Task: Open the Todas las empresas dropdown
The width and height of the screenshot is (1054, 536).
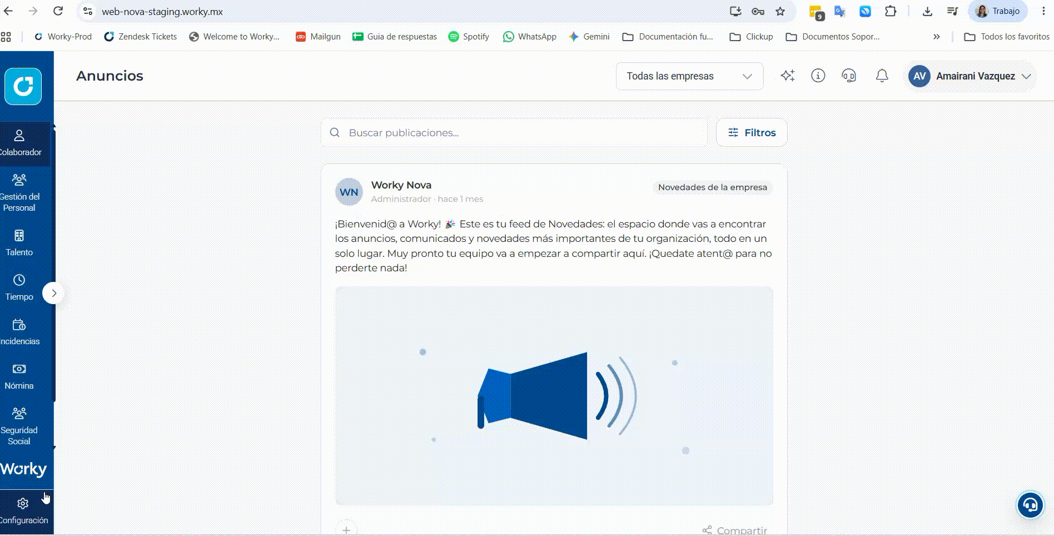Action: (689, 76)
